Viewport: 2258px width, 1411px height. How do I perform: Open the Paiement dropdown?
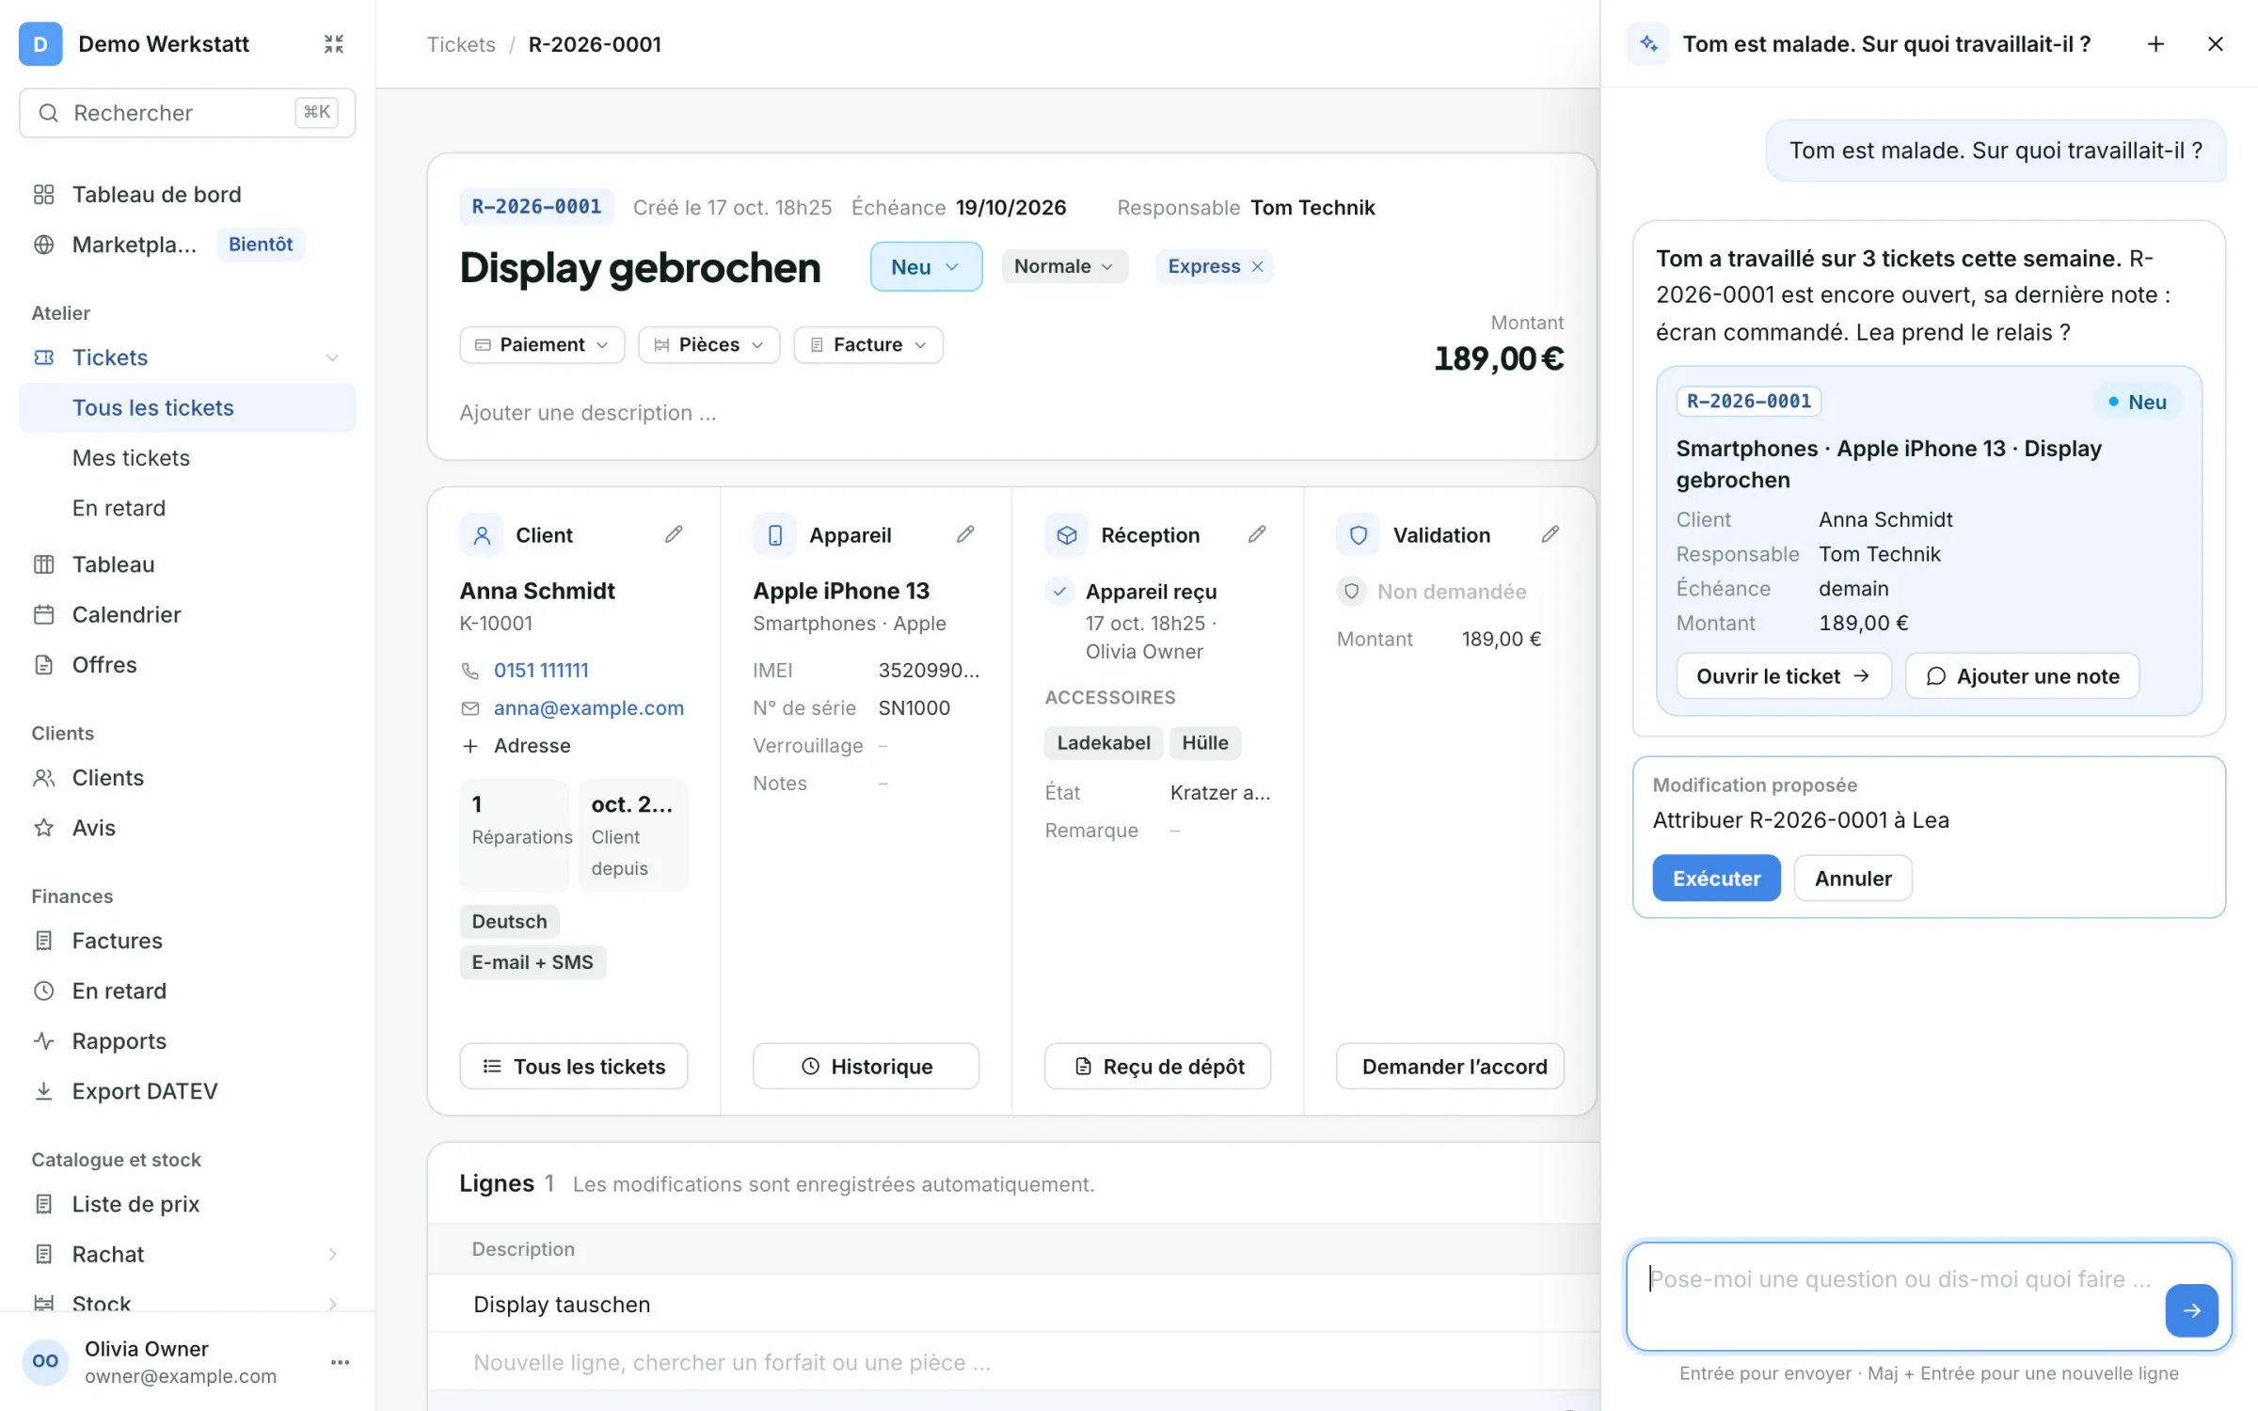(x=542, y=344)
